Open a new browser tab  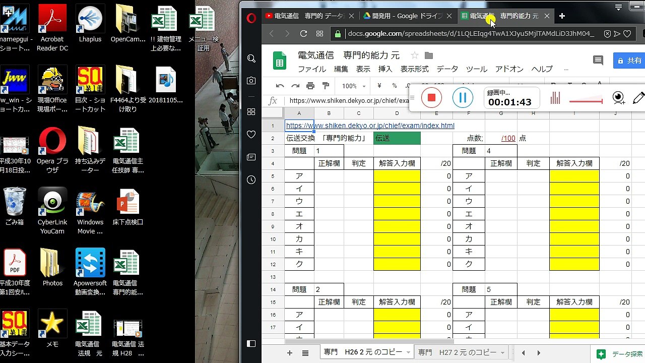tap(562, 16)
